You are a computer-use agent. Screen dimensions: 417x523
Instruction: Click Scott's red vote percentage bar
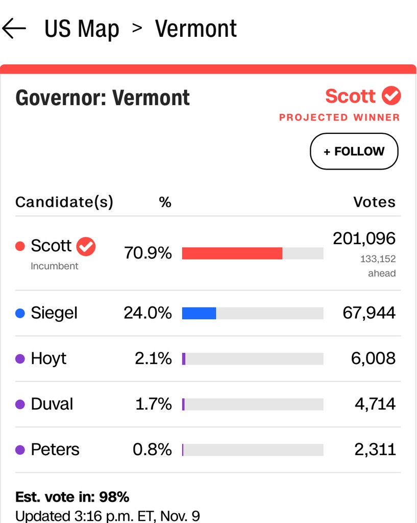(x=232, y=253)
